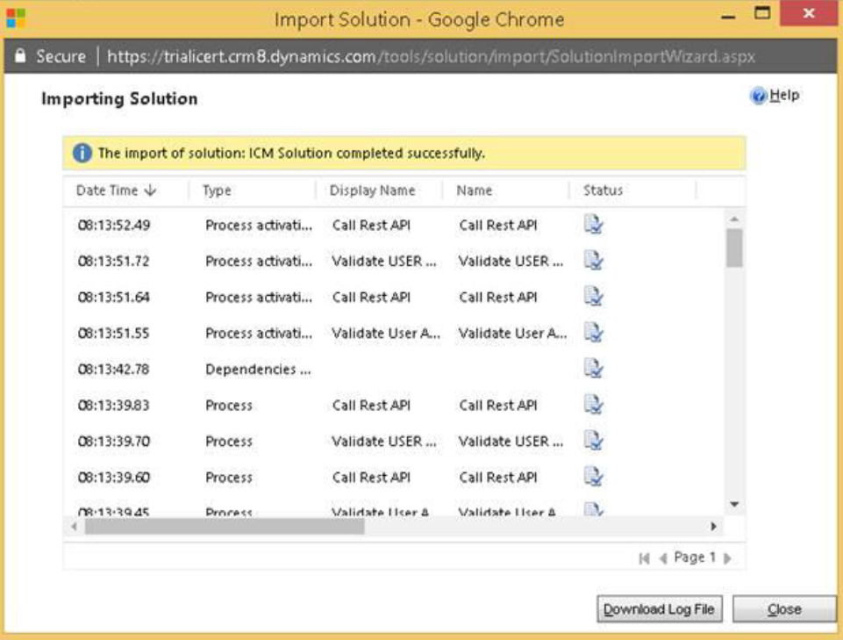Click the Name column header

475,191
